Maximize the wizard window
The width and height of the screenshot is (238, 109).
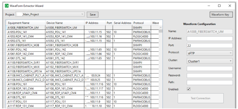click(x=219, y=6)
